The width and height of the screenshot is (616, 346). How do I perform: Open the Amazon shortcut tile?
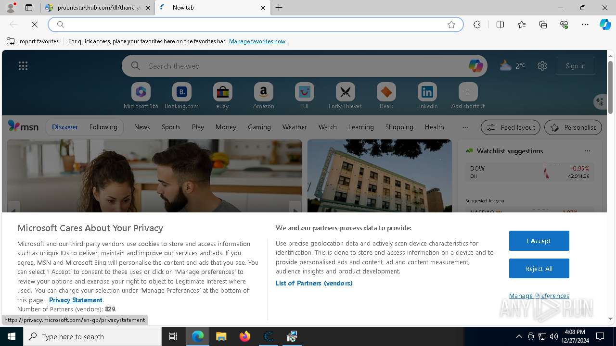[x=263, y=96]
